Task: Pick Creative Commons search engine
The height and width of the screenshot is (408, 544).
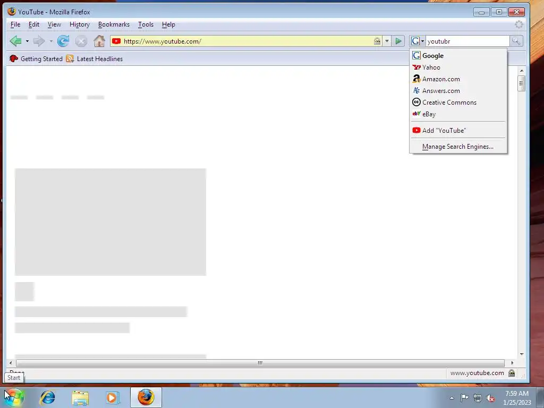Action: click(x=458, y=103)
